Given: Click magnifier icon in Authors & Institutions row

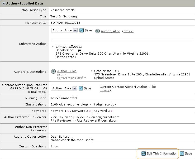Looking at the screenshot, I should (x=54, y=71).
